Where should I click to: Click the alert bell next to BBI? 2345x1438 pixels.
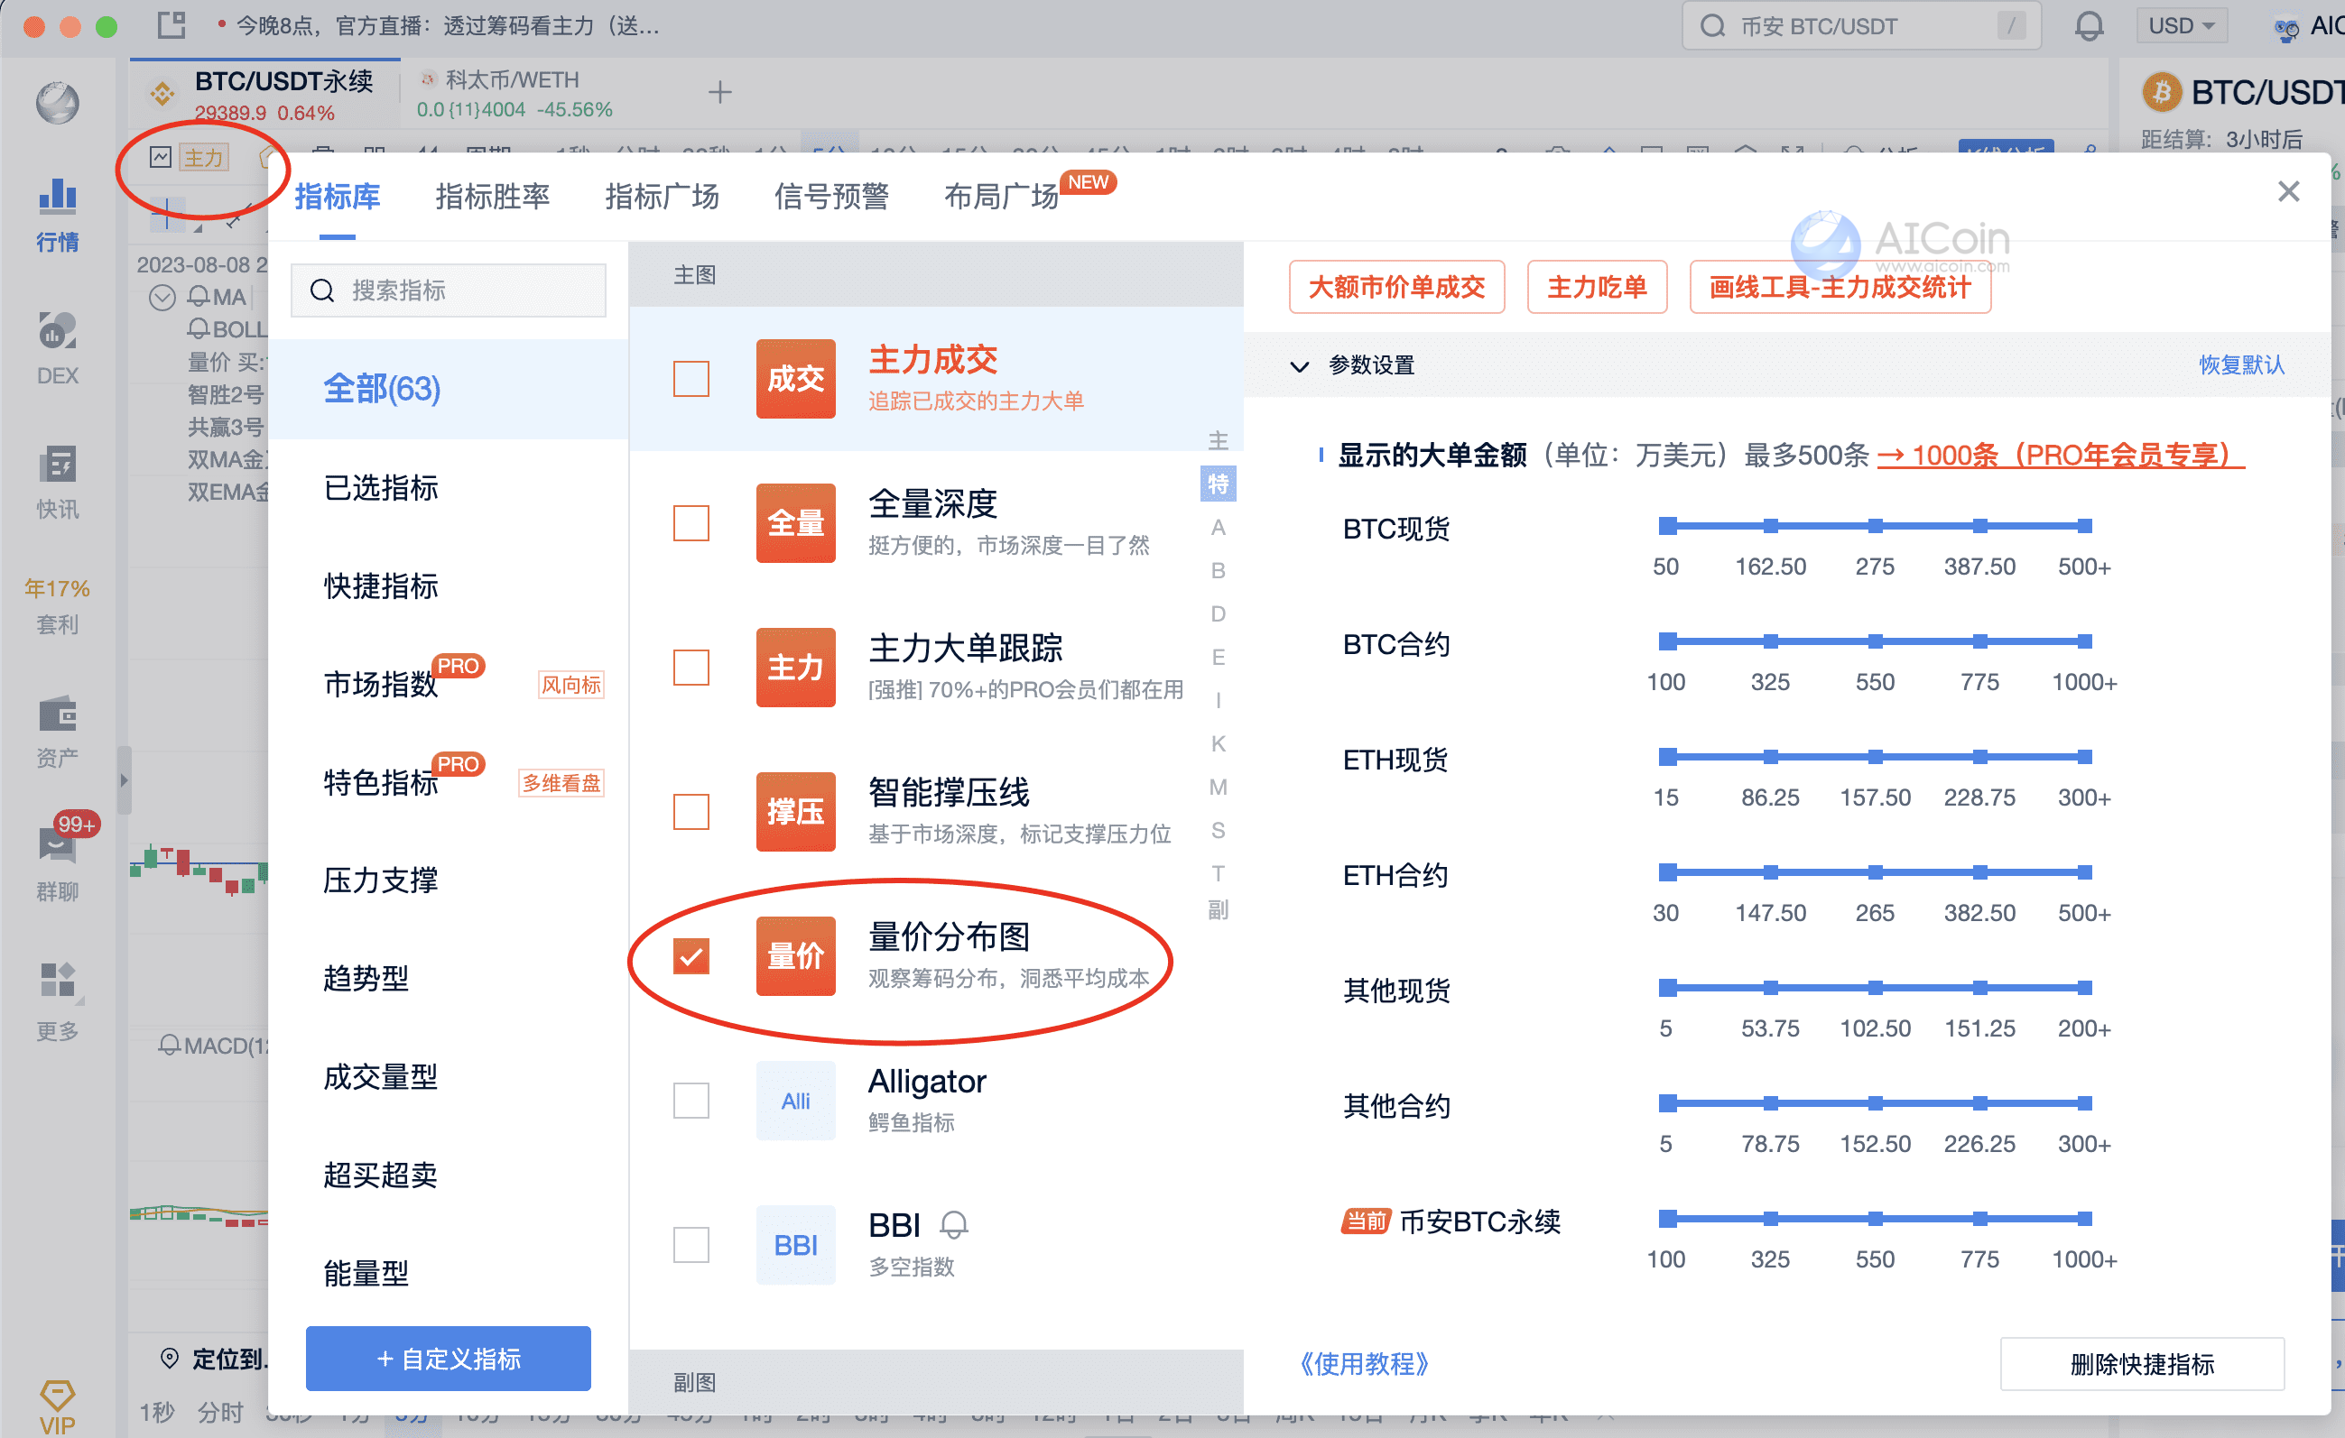pyautogui.click(x=953, y=1225)
